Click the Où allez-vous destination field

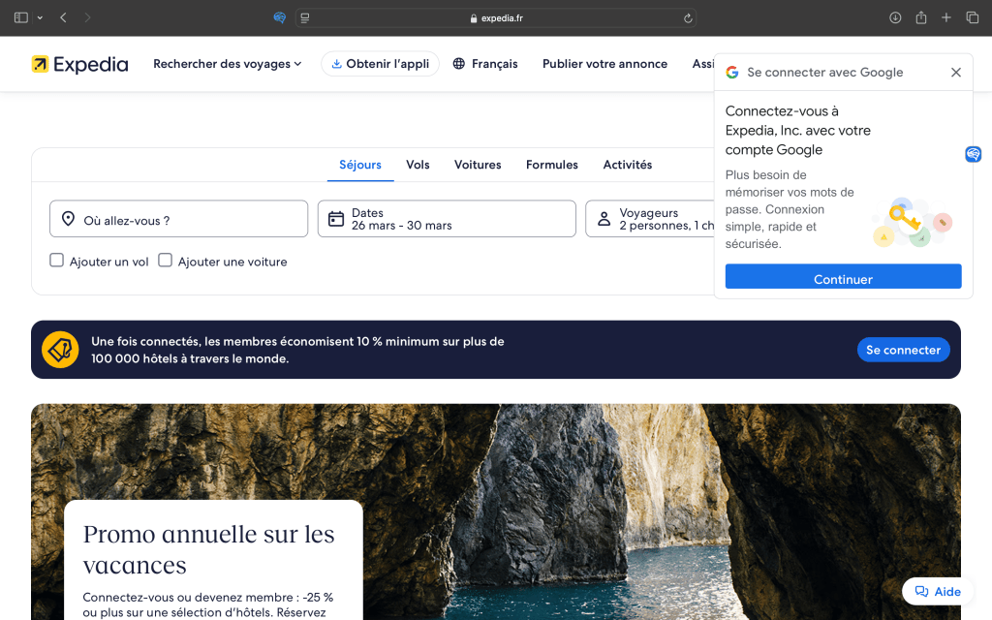[x=178, y=219]
